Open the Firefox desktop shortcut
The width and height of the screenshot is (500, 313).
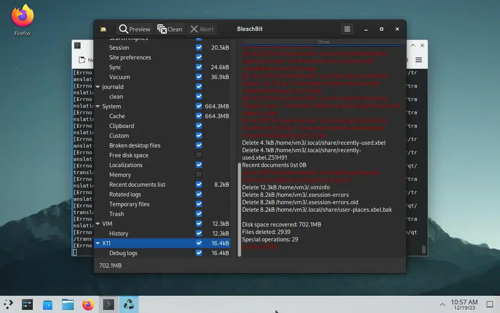pyautogui.click(x=22, y=20)
